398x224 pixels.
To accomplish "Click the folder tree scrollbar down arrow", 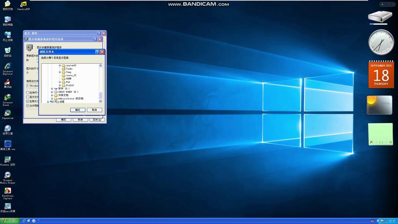I will [x=101, y=101].
